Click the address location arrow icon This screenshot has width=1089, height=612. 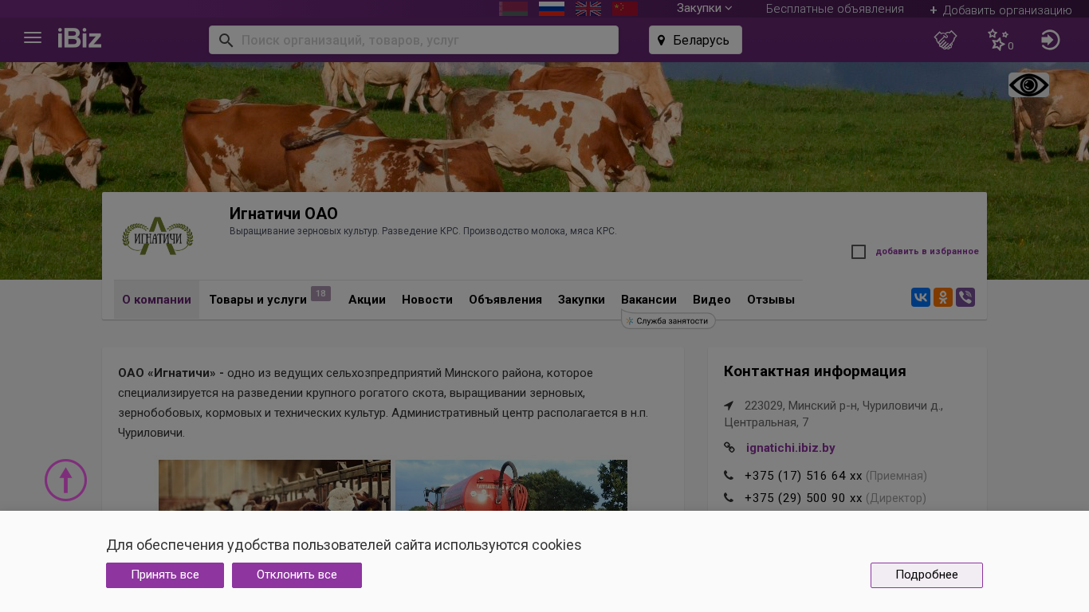click(729, 406)
